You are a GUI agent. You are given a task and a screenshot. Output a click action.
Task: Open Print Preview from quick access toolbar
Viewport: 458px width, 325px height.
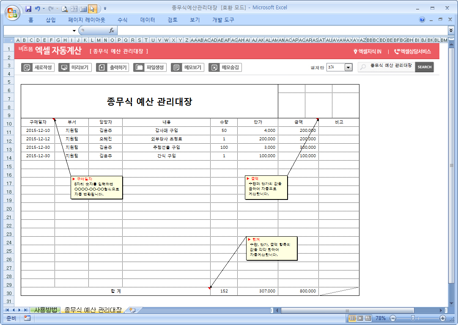point(65,9)
